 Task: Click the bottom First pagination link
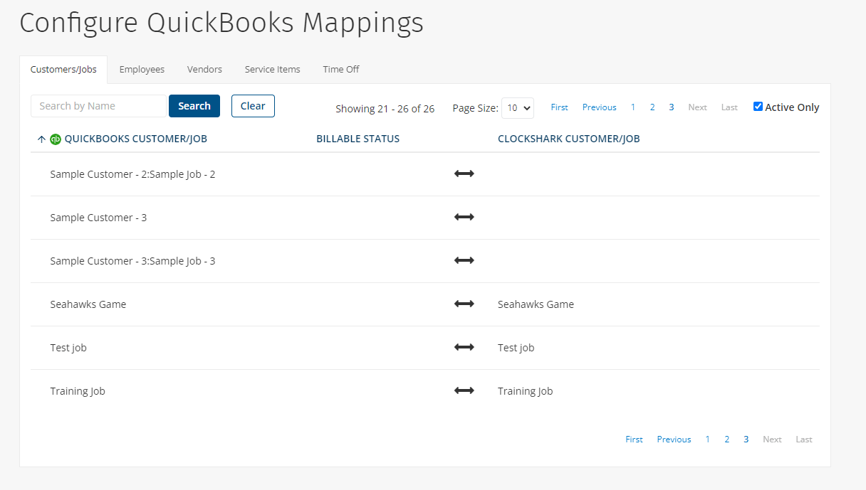pos(635,440)
